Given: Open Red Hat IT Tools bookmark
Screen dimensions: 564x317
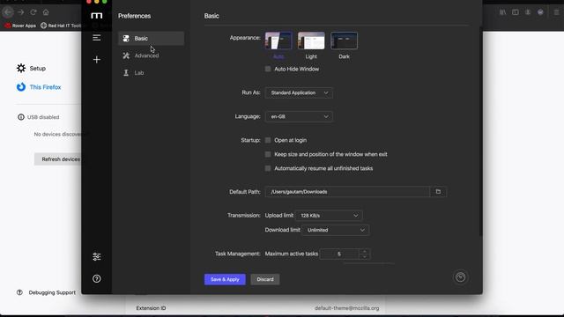Looking at the screenshot, I should click(x=61, y=26).
